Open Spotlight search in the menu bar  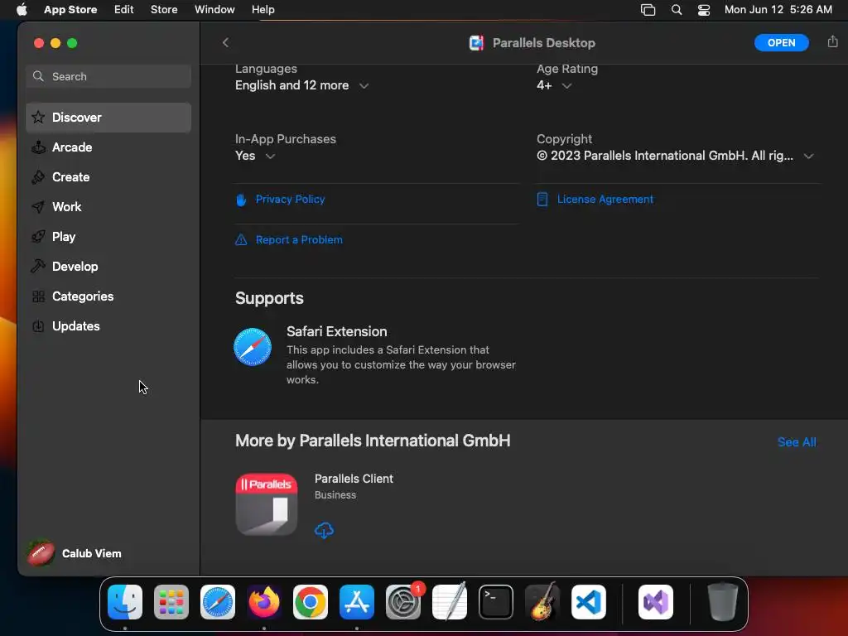(x=676, y=10)
